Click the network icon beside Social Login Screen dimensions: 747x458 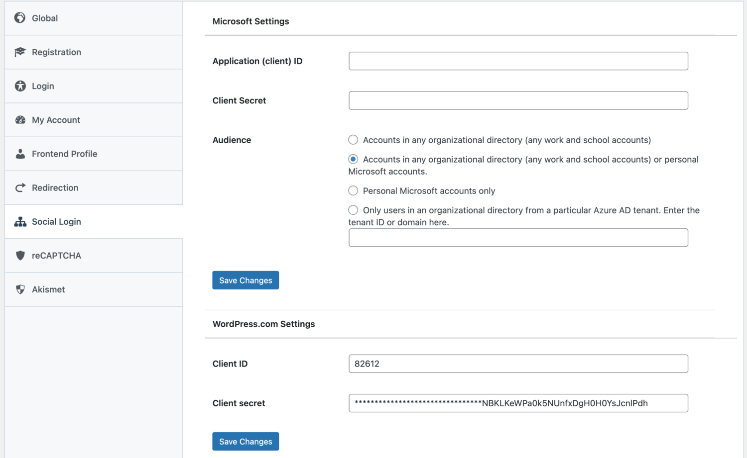tap(20, 222)
